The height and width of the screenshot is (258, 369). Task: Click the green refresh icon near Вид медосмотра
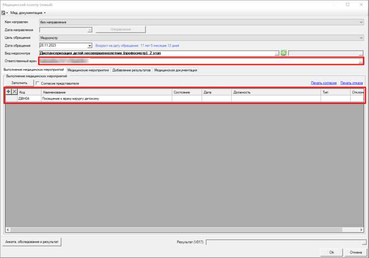pos(283,53)
